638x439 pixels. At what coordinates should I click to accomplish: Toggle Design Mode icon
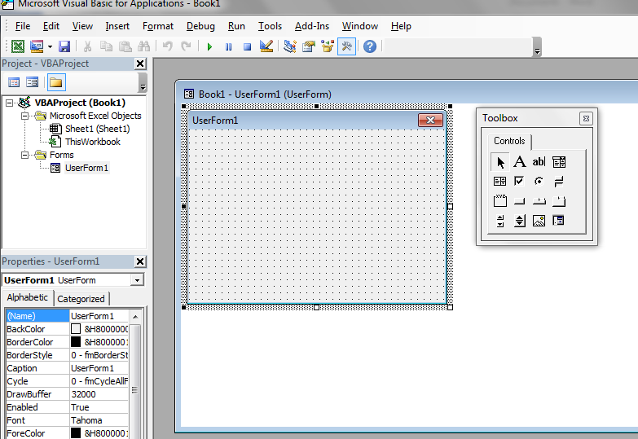pyautogui.click(x=266, y=46)
